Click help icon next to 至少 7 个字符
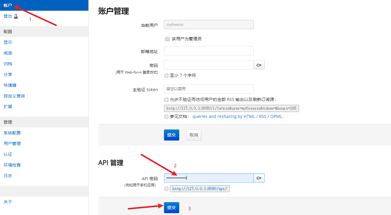391x215 pixels. [x=166, y=76]
